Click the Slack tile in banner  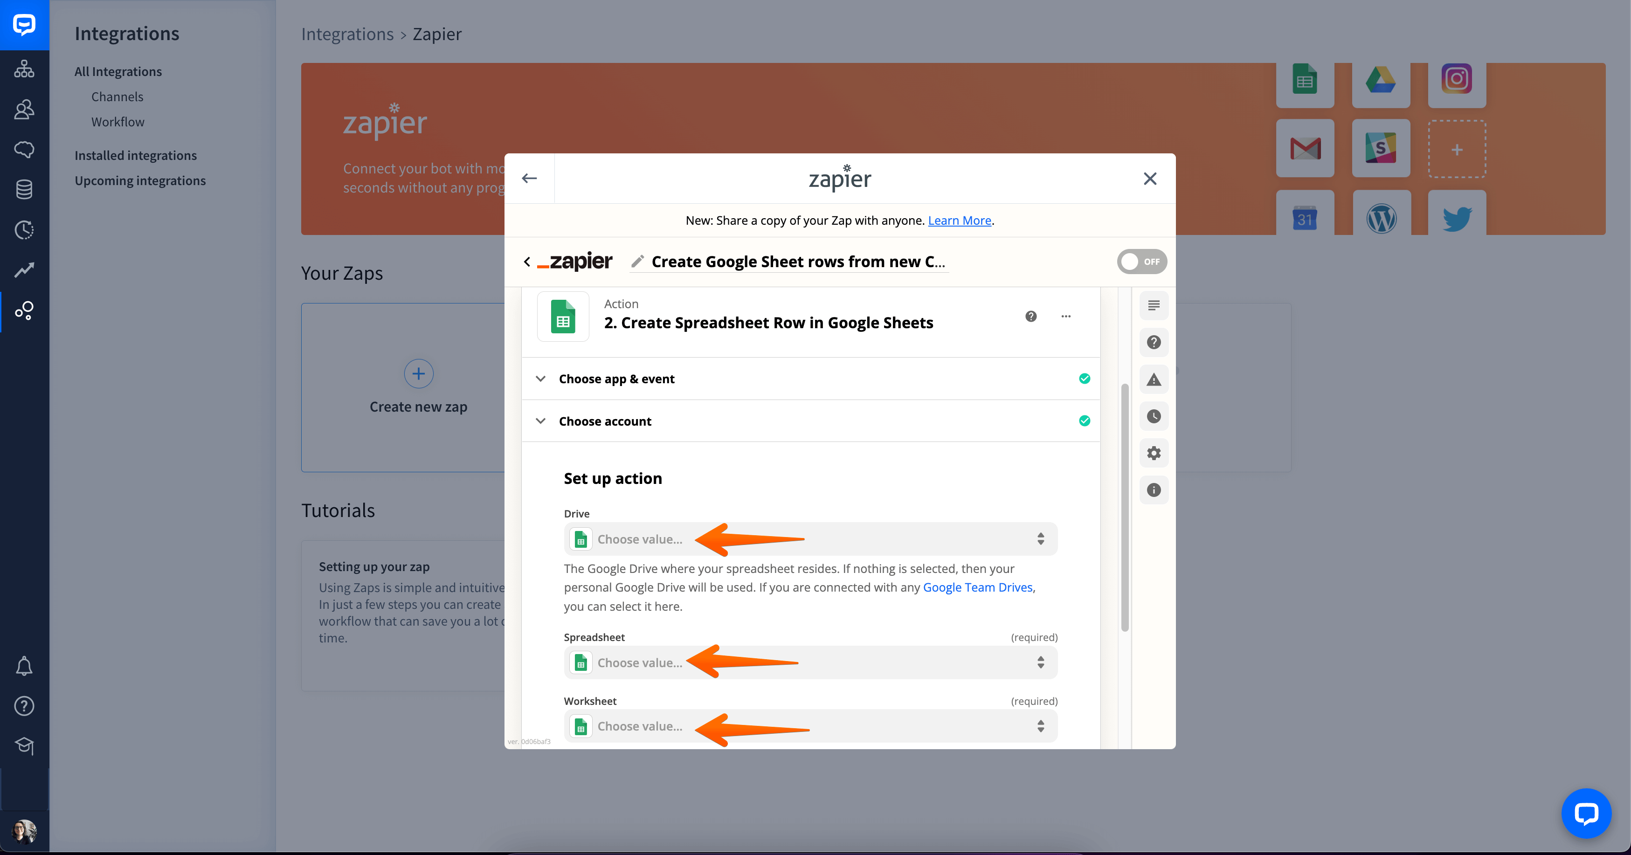(x=1381, y=149)
